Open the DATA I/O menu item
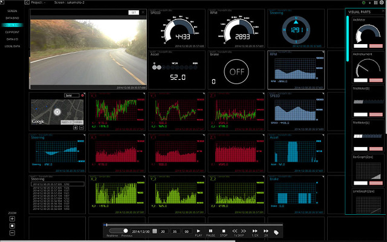This screenshot has height=242, width=387. [x=12, y=39]
